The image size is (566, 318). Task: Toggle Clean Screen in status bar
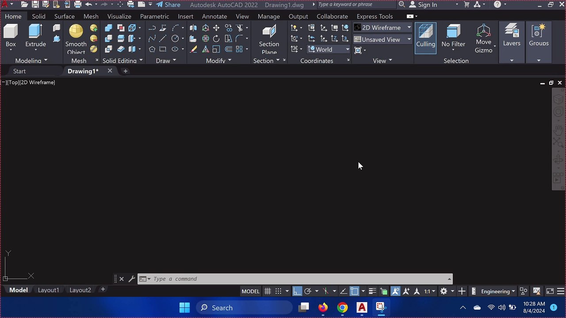coord(550,291)
